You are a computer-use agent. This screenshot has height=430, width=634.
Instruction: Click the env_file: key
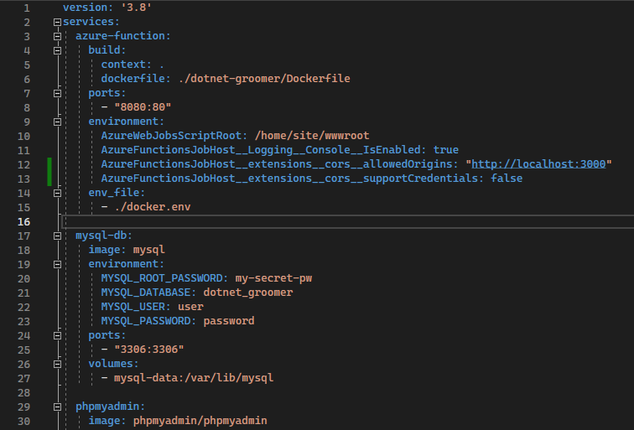click(x=117, y=193)
